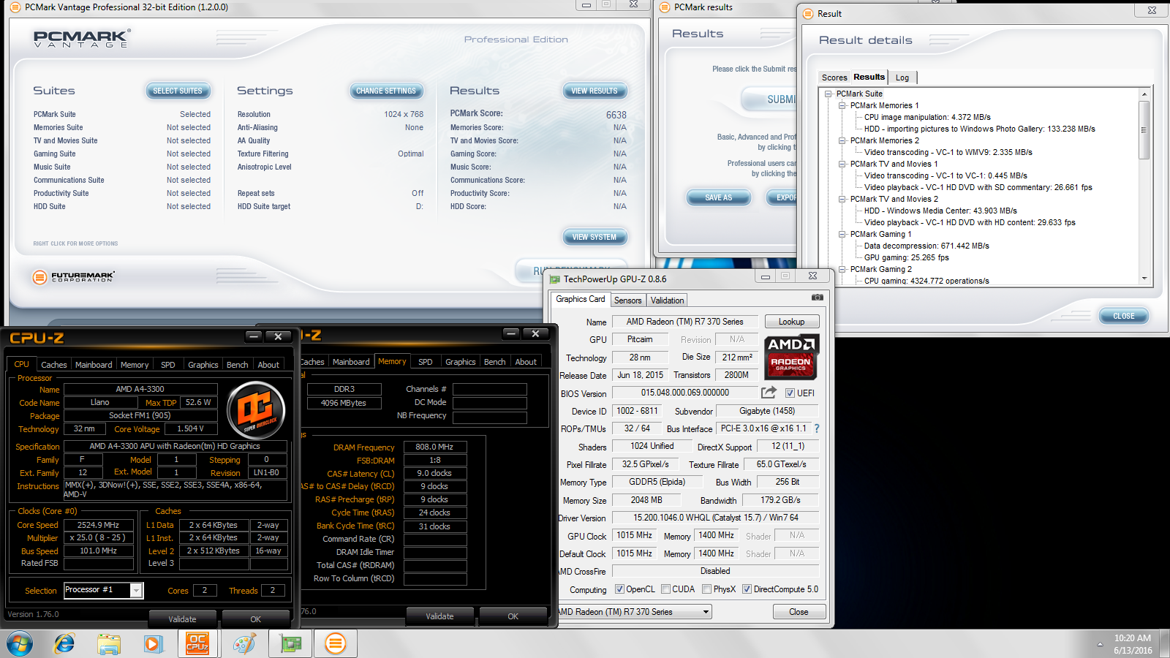Click Validate in the front CPU-Z window
Viewport: 1170px width, 658px height.
[x=182, y=619]
